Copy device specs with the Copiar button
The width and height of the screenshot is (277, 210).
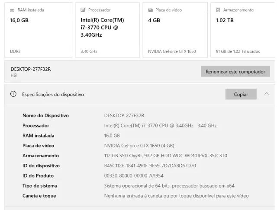(241, 94)
